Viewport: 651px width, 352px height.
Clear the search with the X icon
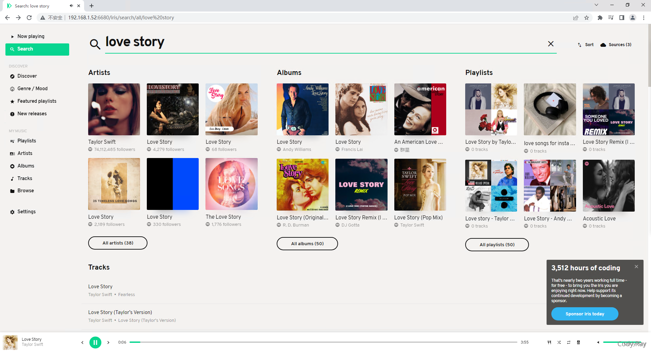pyautogui.click(x=551, y=44)
